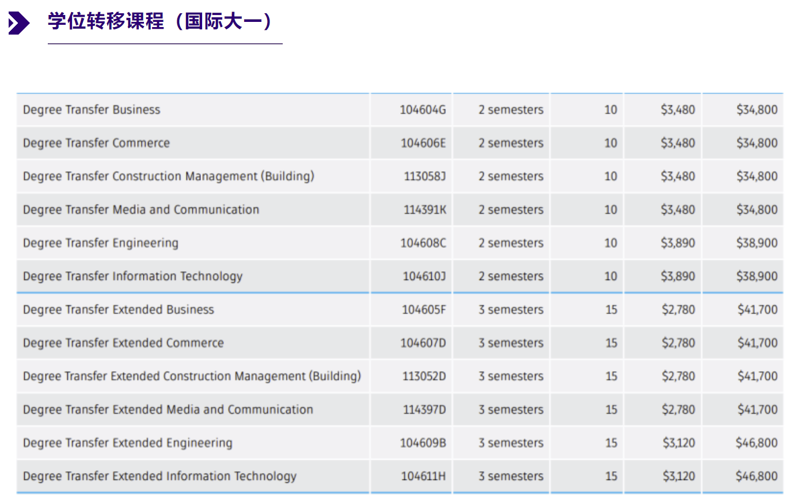Click Degree Transfer Media and Communication

(x=140, y=210)
